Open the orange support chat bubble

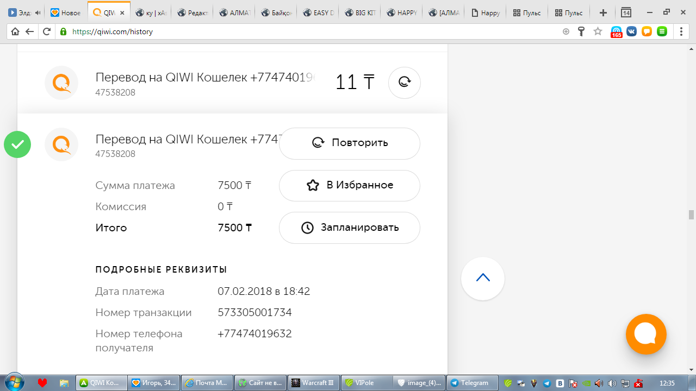[x=646, y=334]
